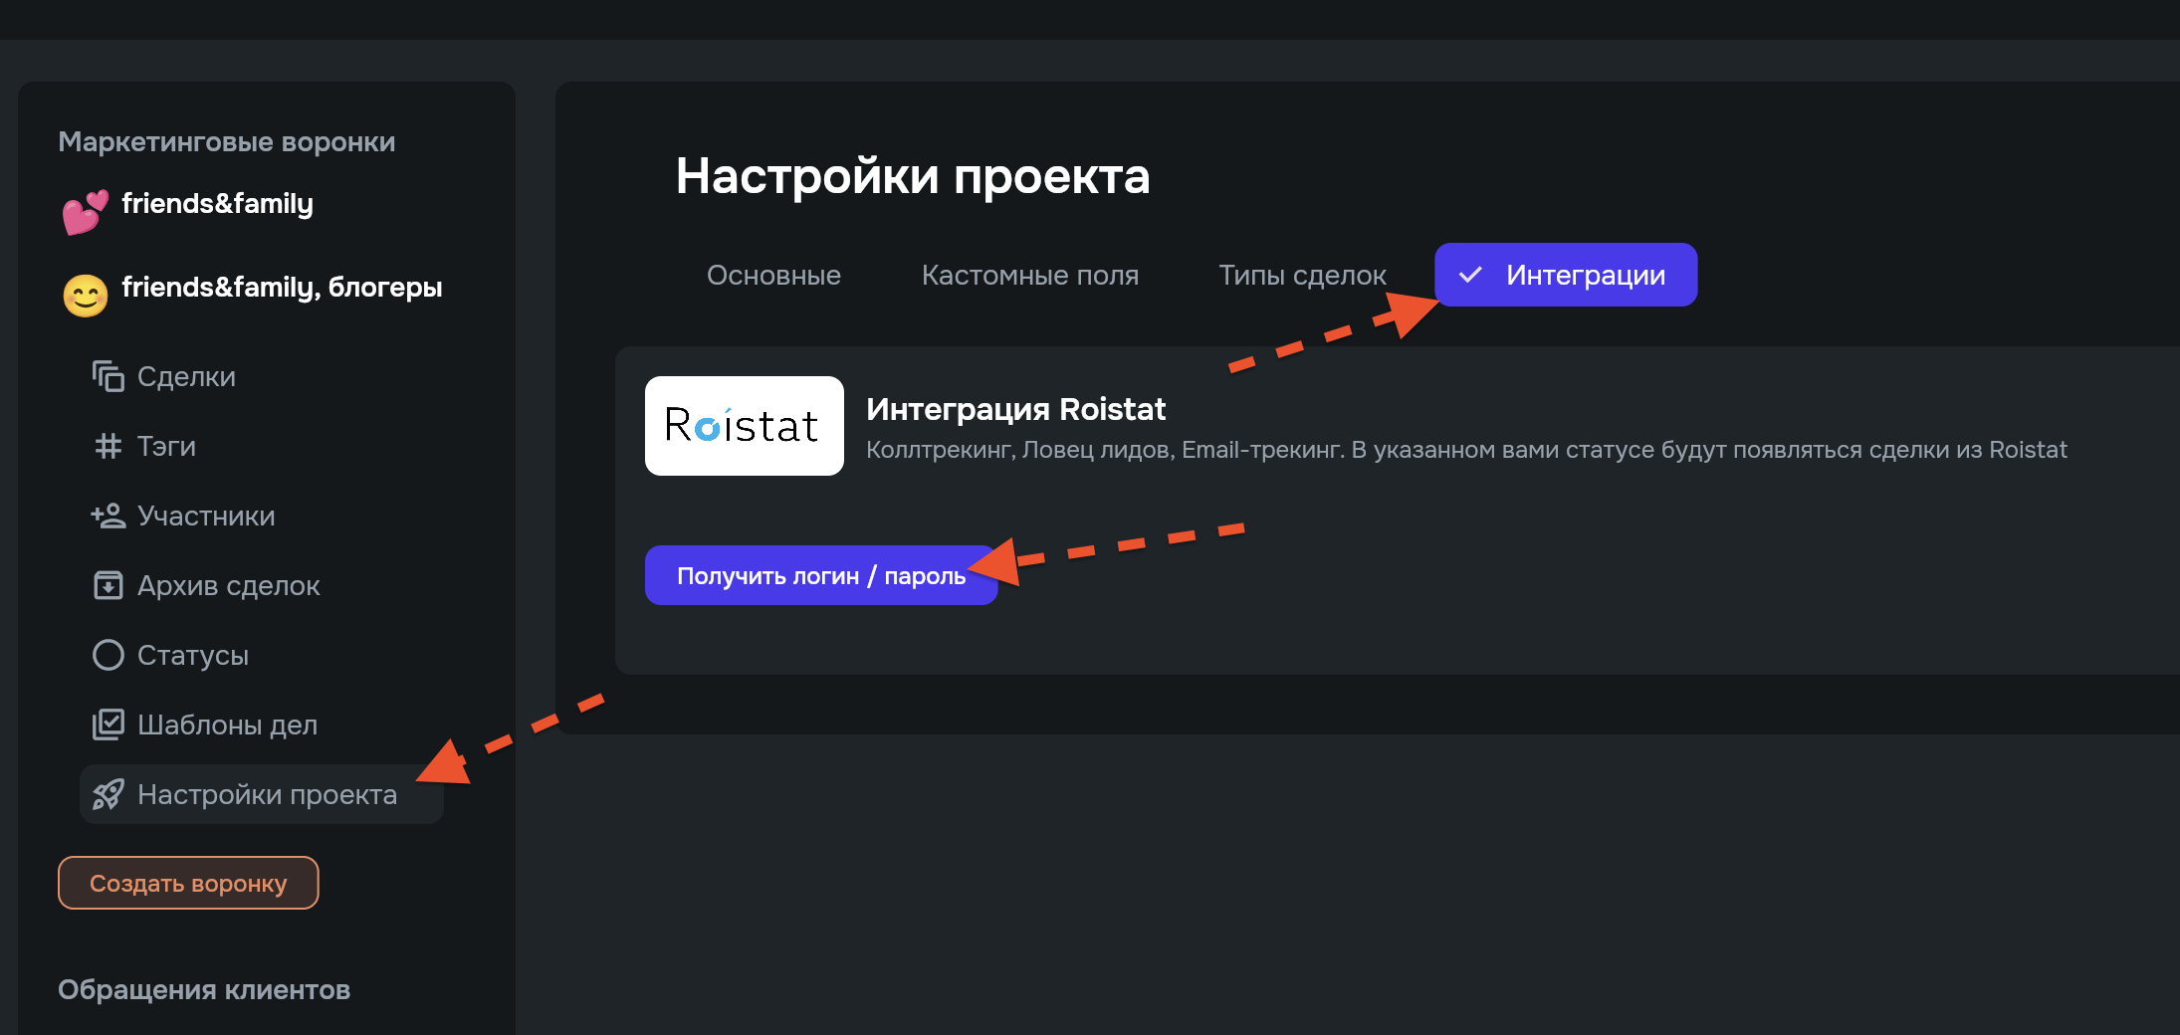
Task: Click the Roistat logo thumbnail
Action: (x=744, y=426)
